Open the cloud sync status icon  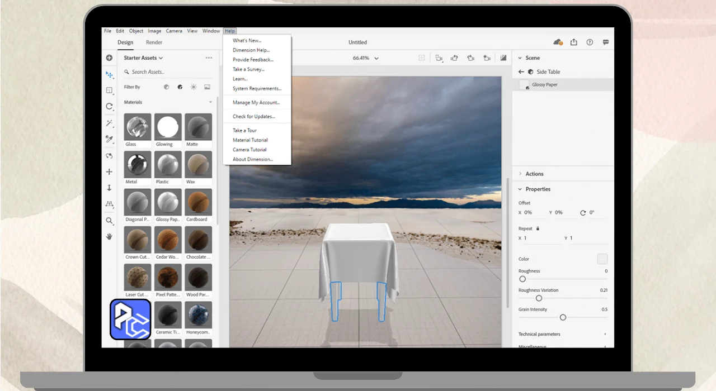click(557, 42)
